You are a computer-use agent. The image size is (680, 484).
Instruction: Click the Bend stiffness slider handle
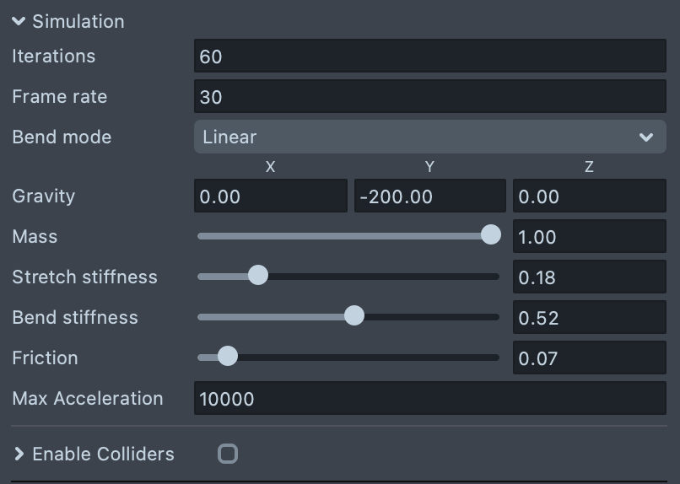(354, 316)
